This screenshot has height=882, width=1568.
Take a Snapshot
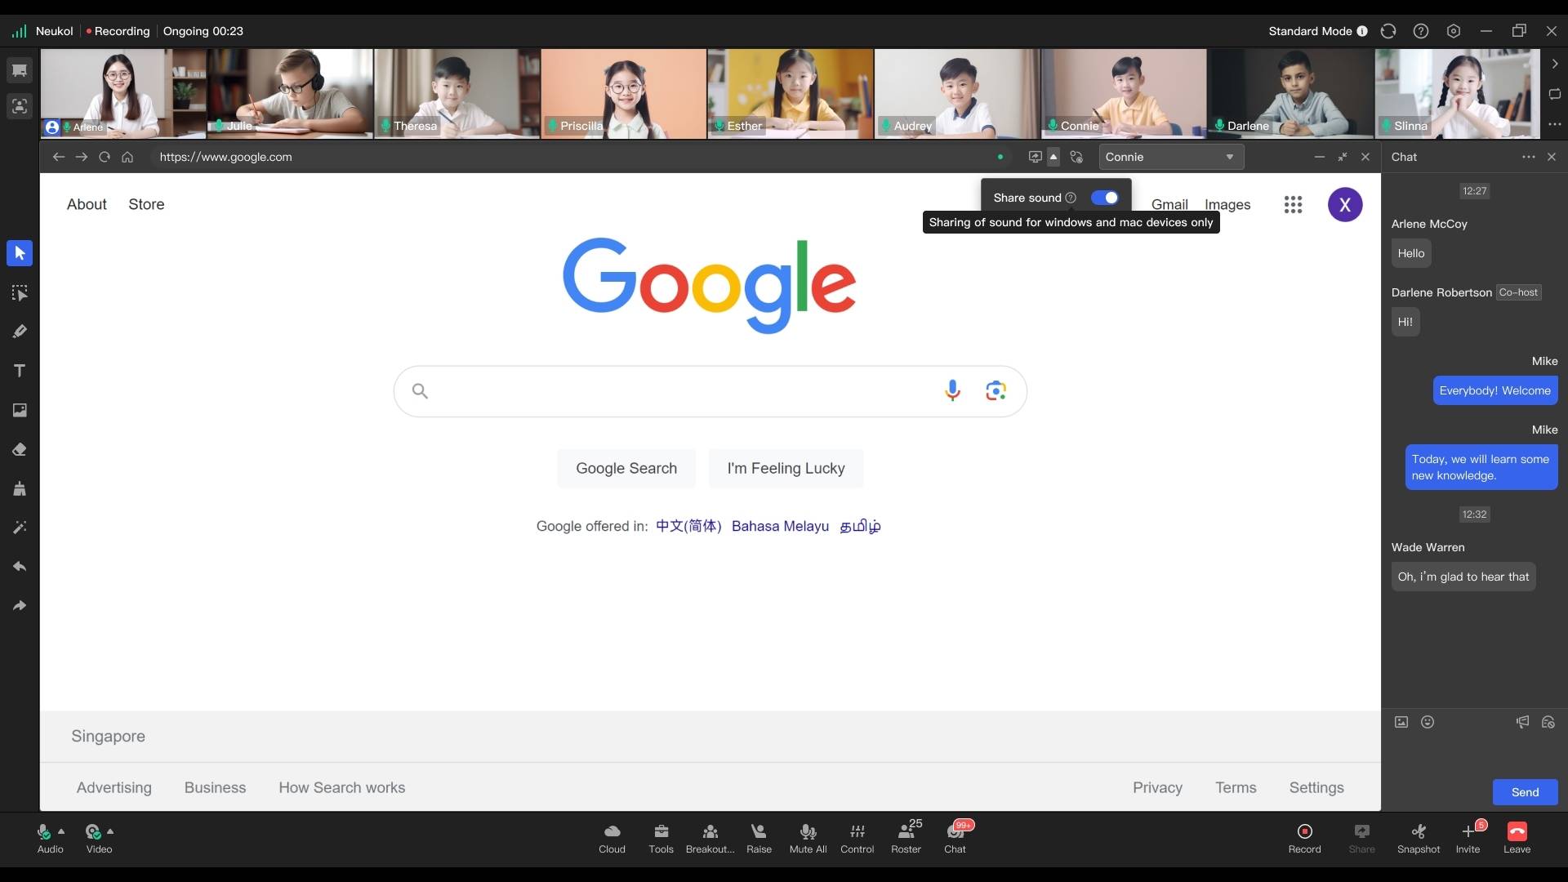pyautogui.click(x=1418, y=832)
